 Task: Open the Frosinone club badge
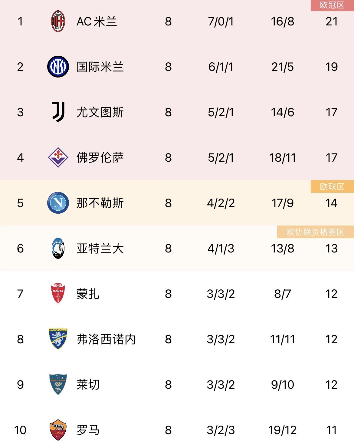click(58, 339)
